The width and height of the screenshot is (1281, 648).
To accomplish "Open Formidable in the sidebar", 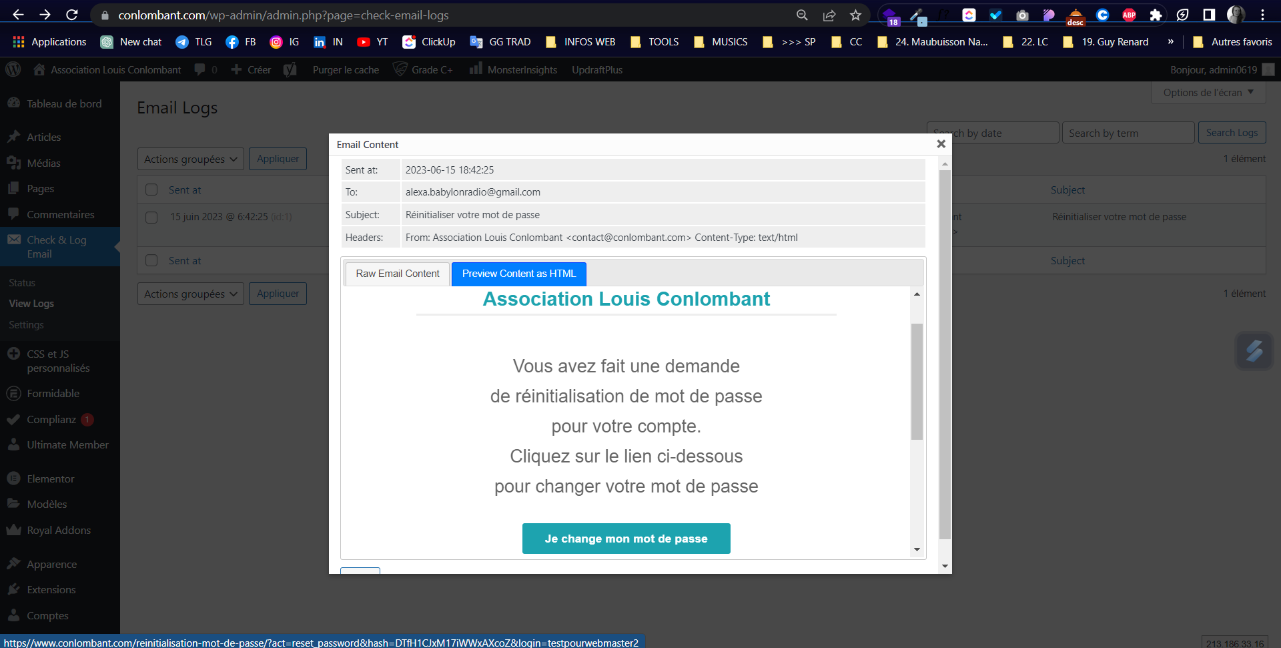I will click(x=60, y=394).
